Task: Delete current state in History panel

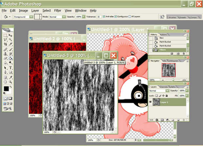Action: [x=183, y=54]
